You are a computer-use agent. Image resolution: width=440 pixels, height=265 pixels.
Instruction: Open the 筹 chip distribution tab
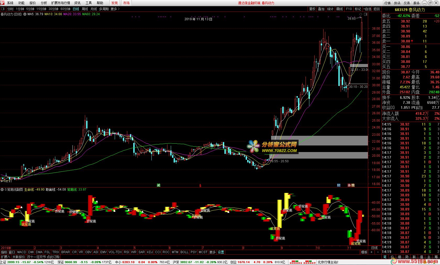click(436, 257)
